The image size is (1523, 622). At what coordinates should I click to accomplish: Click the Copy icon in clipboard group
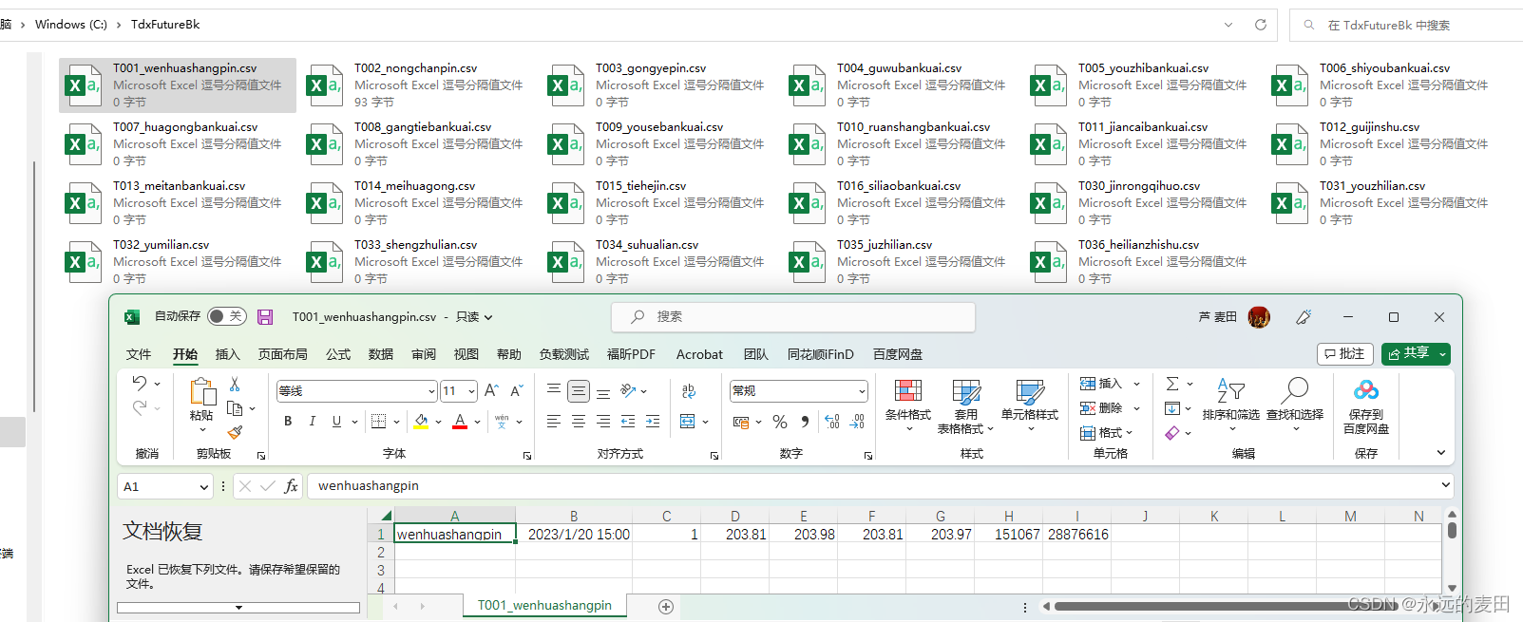(235, 408)
